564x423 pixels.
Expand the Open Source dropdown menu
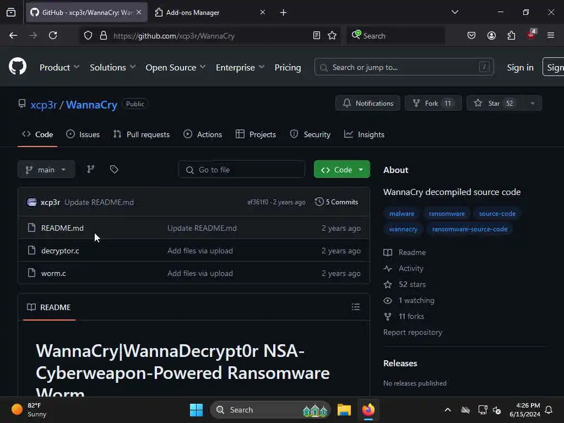click(x=176, y=67)
